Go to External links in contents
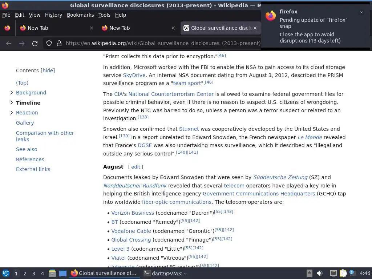Image resolution: width=372 pixels, height=279 pixels. click(x=33, y=169)
